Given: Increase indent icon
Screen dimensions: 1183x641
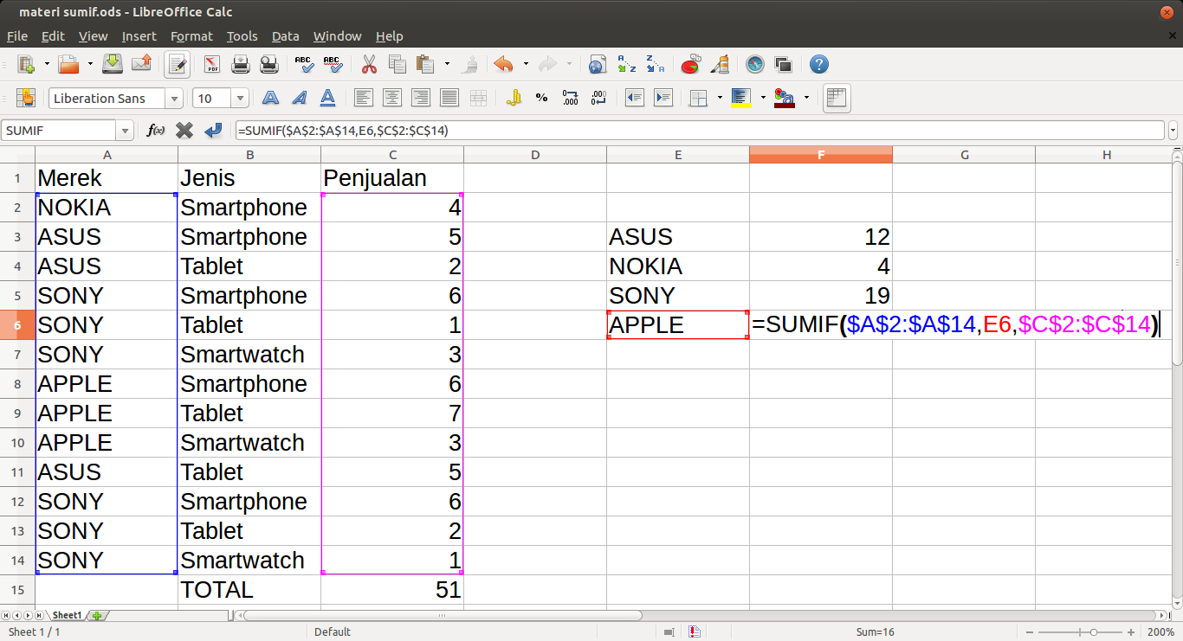Looking at the screenshot, I should 663,98.
